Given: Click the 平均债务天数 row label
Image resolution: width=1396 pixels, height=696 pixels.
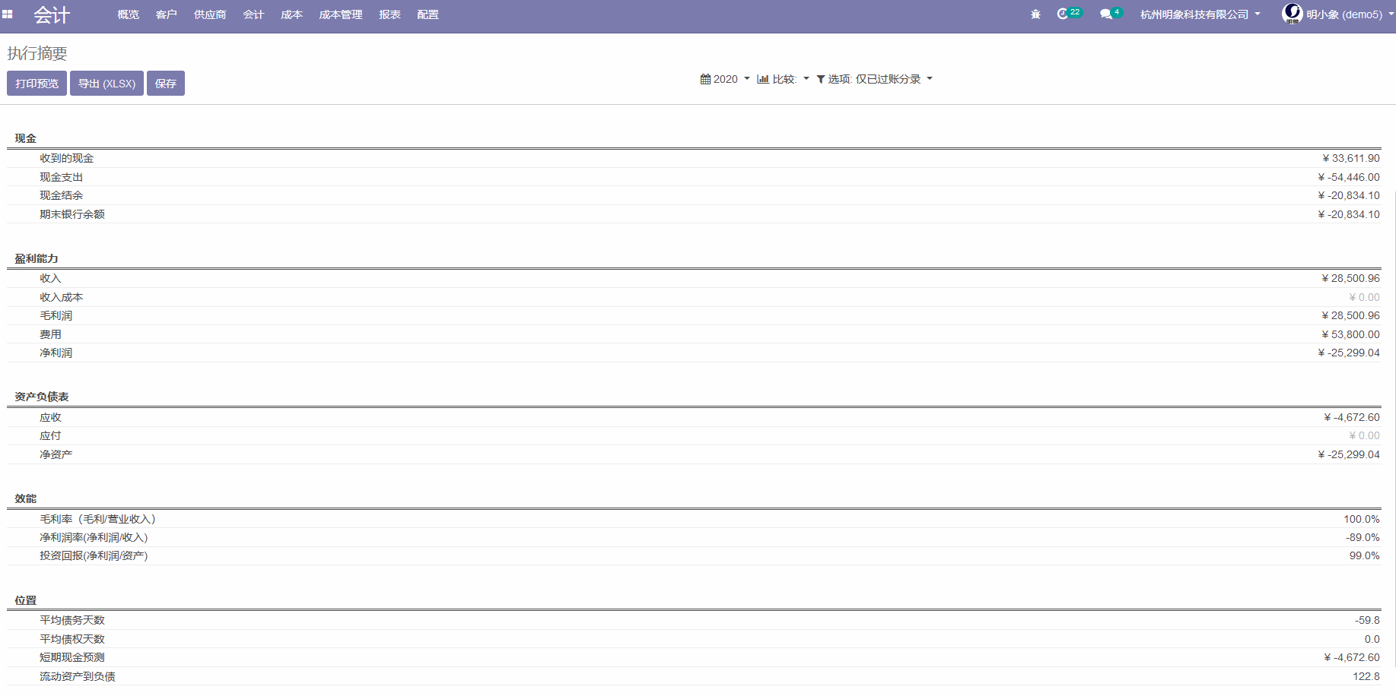Looking at the screenshot, I should [72, 620].
